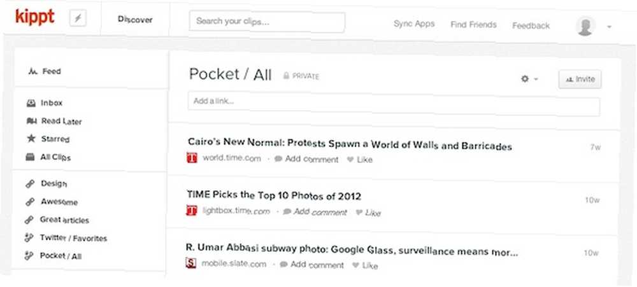This screenshot has height=287, width=637.
Task: Add comment on the TIME Picks clip
Action: click(315, 212)
